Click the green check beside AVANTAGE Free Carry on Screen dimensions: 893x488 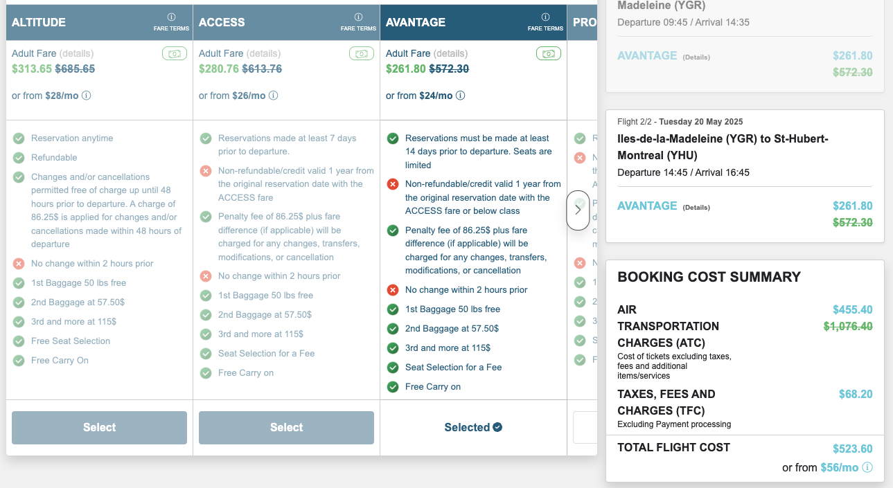coord(393,387)
